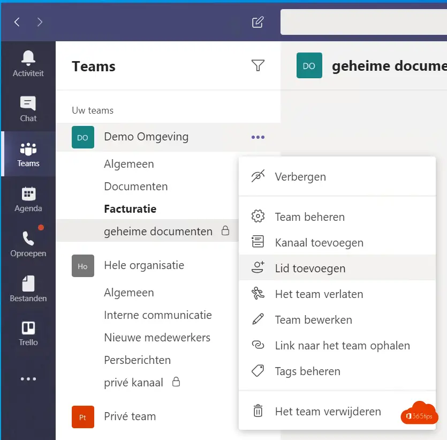Click lock icon next to geheime documenten

click(225, 230)
